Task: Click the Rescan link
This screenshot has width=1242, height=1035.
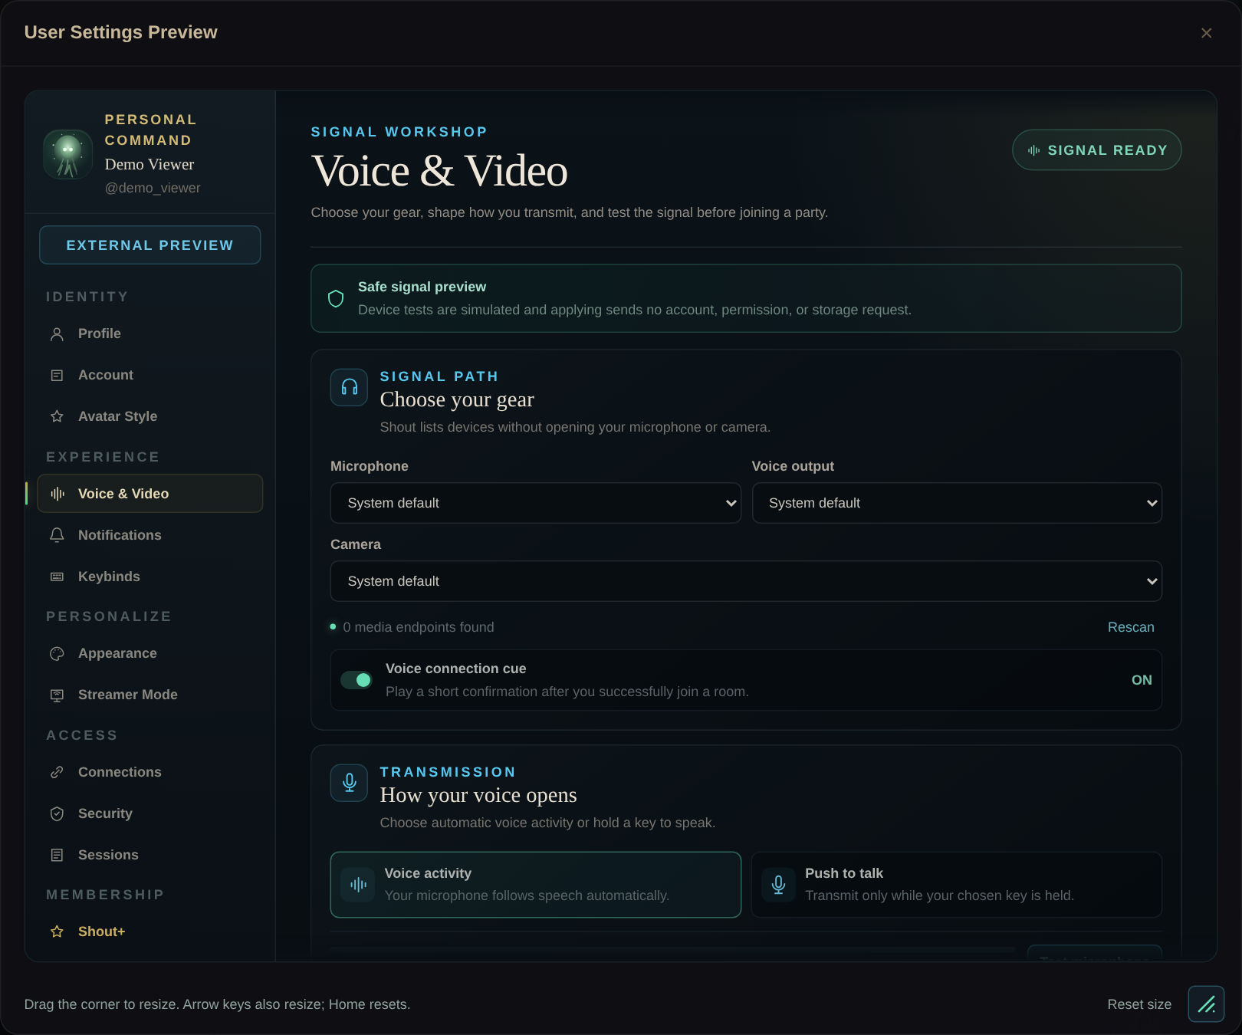Action: (1131, 627)
